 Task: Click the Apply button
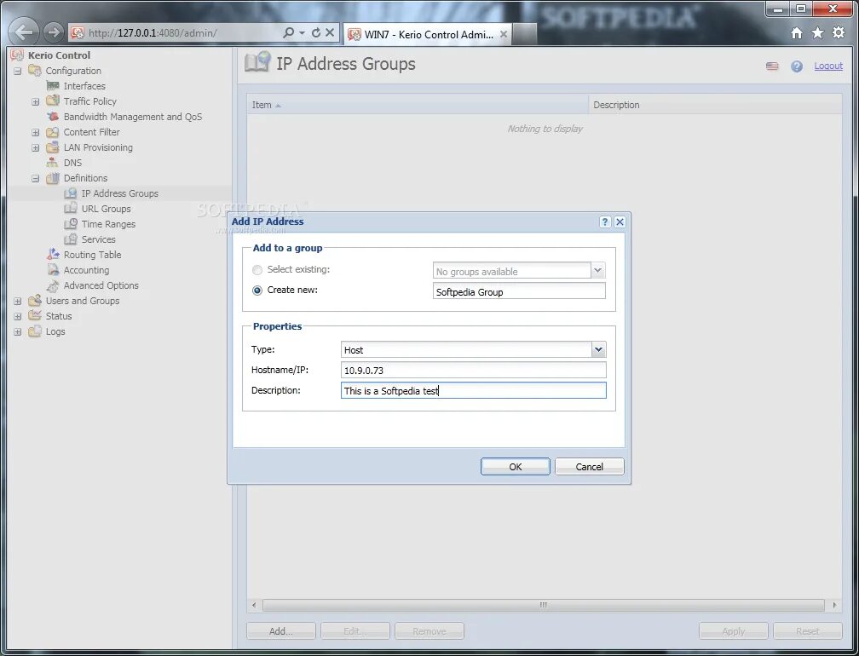tap(733, 630)
